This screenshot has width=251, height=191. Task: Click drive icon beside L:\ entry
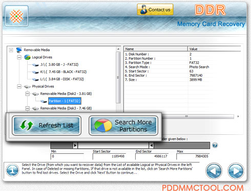(35, 79)
